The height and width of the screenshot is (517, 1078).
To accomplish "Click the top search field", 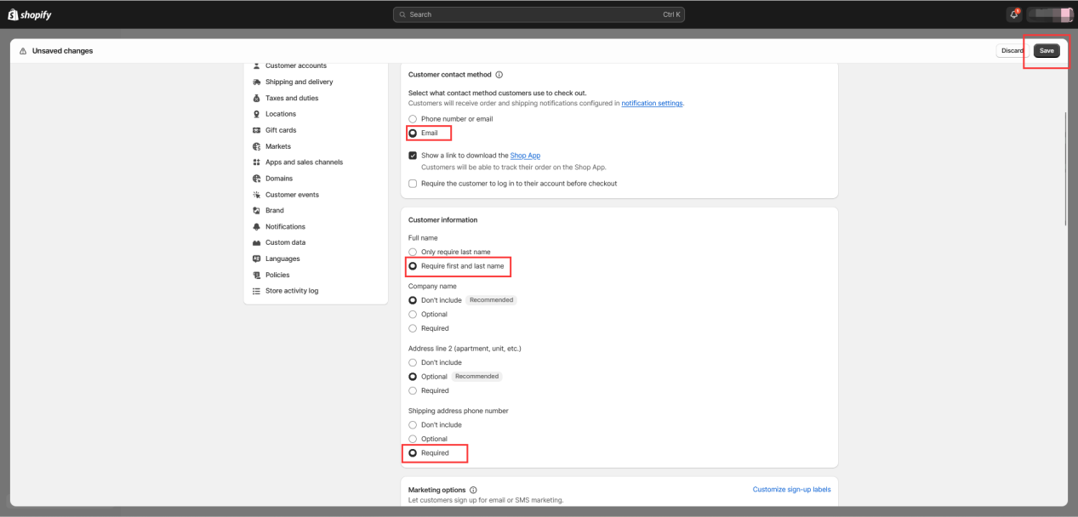I will point(539,14).
